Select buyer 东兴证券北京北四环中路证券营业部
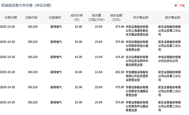Image resolution: width=189 pixels, height=115 pixels. click(137, 61)
